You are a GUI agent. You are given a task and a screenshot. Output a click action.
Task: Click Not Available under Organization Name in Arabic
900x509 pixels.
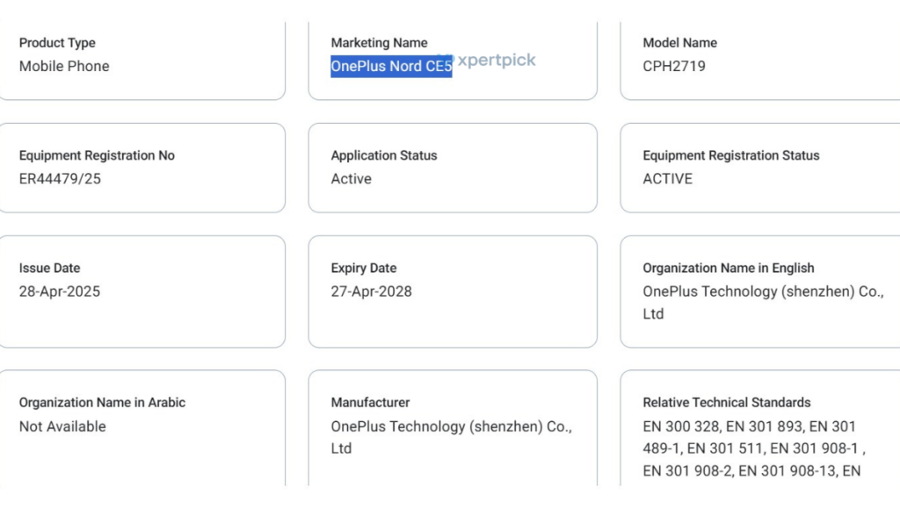point(62,427)
